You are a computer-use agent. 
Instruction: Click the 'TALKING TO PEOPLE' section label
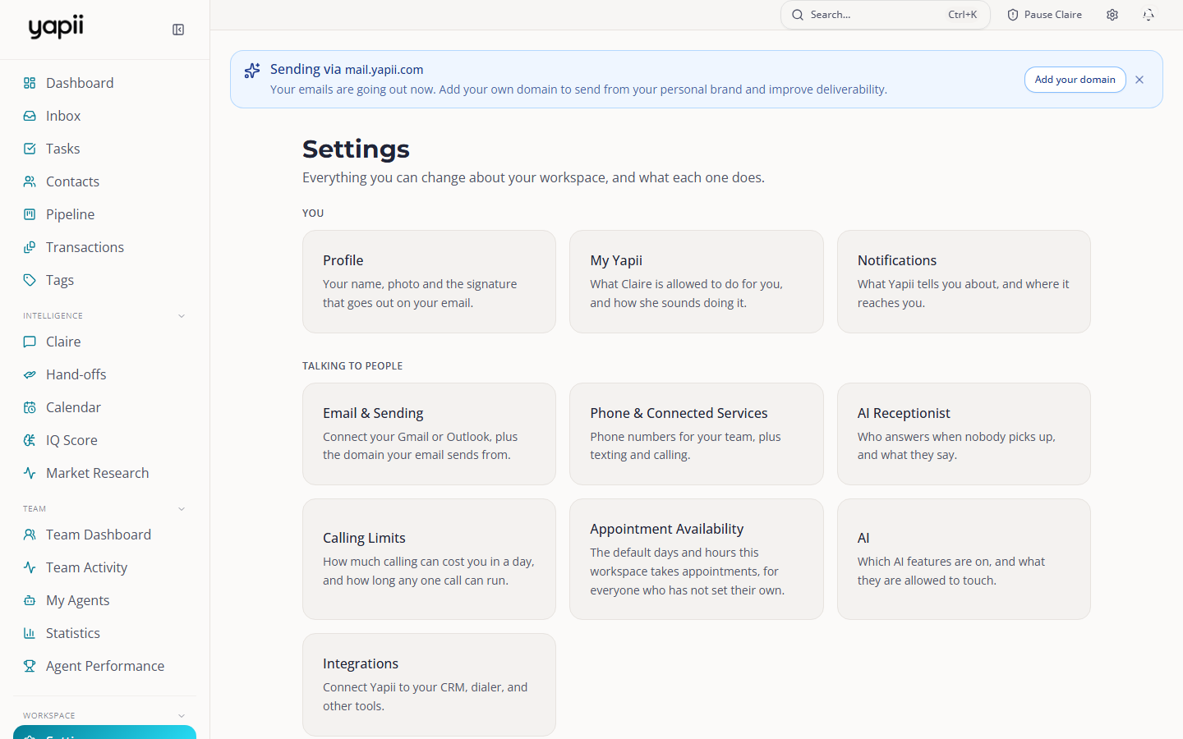(352, 366)
